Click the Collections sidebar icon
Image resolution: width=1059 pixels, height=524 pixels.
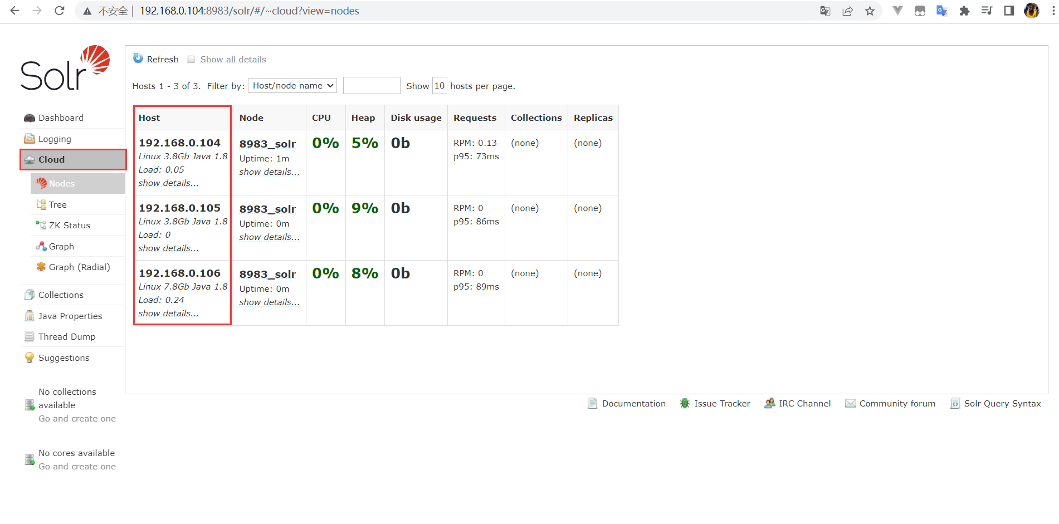[x=30, y=295]
